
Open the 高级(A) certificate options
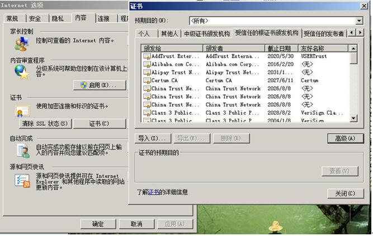coord(346,139)
